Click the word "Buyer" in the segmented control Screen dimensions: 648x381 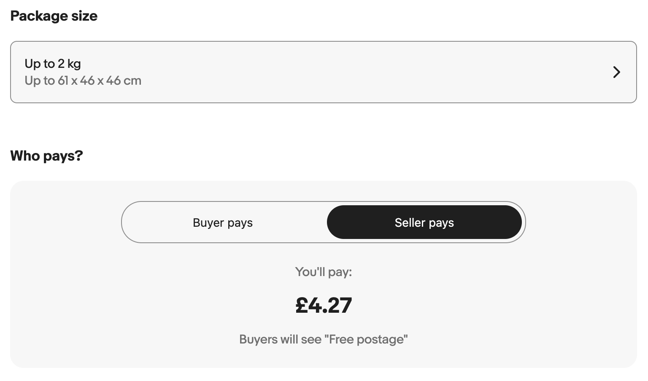208,223
